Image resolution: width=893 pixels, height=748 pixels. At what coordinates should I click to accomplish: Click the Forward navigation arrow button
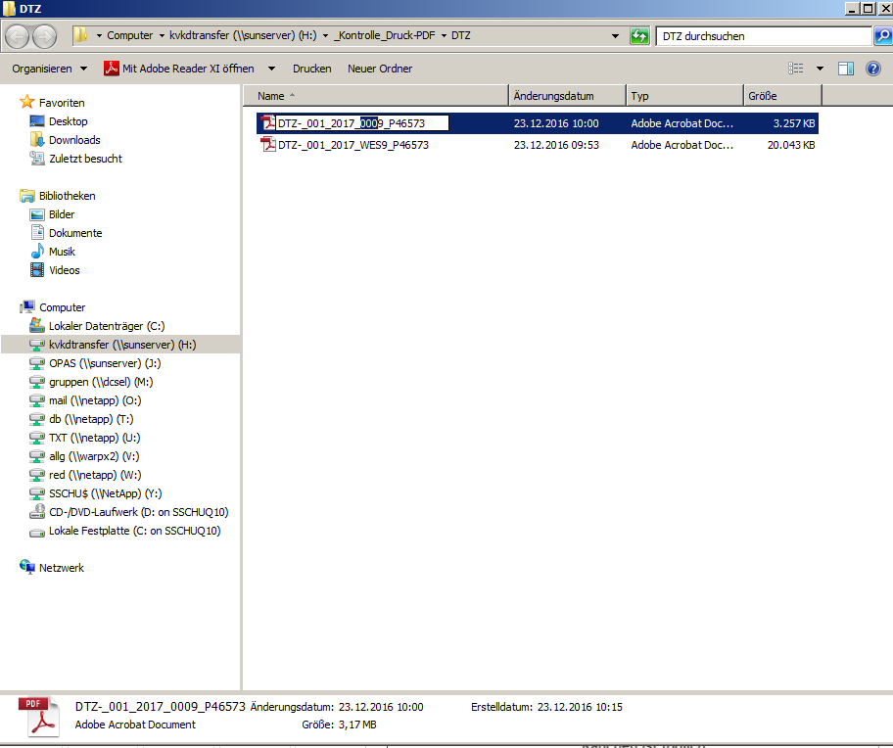coord(45,36)
